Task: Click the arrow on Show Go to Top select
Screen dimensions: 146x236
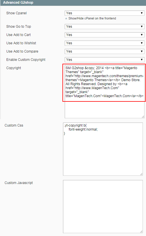Action: tap(142, 27)
